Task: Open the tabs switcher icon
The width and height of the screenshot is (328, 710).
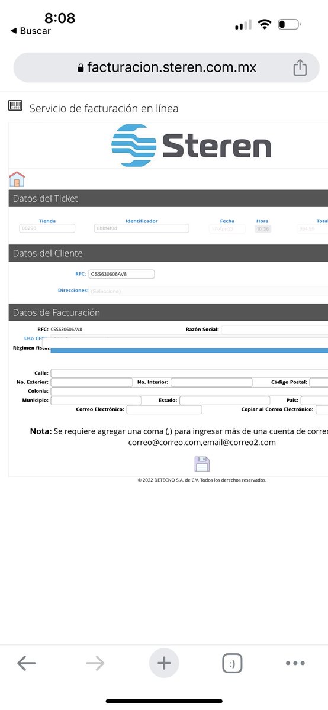Action: click(233, 663)
